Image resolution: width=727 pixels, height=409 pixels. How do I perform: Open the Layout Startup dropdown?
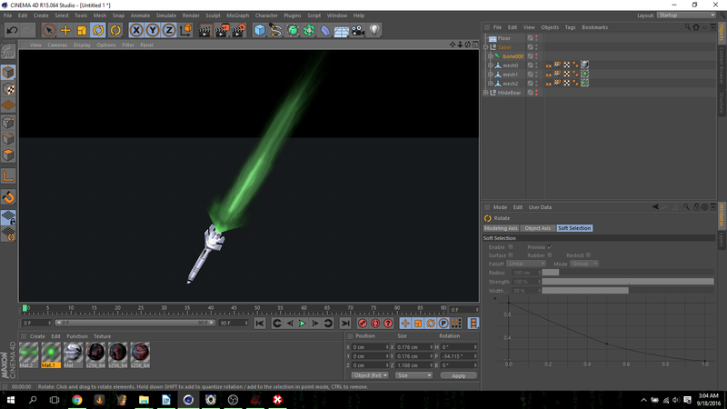(686, 15)
